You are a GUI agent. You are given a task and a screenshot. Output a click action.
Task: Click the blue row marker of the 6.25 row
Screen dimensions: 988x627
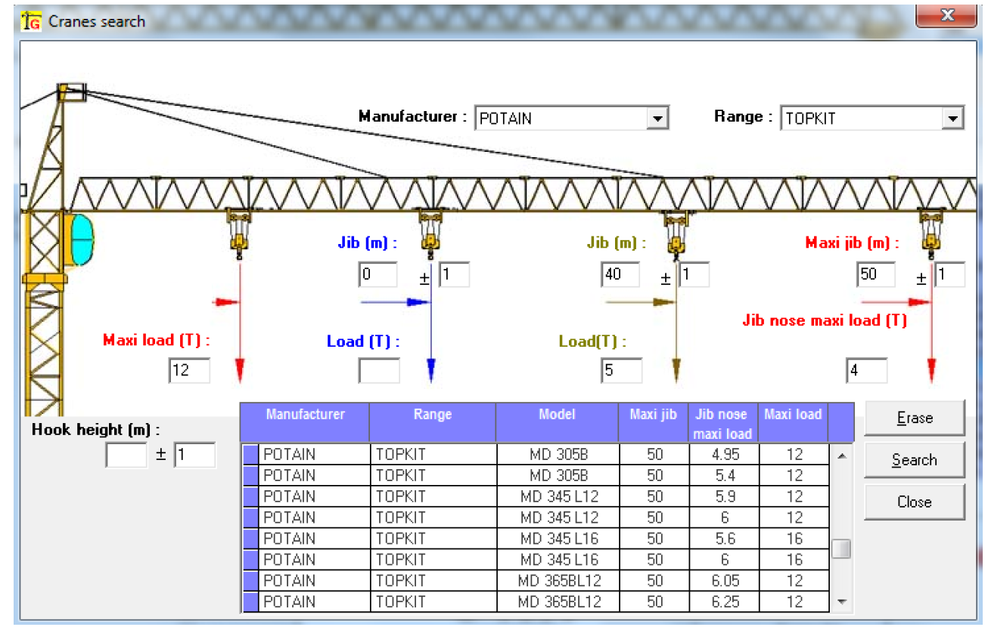pyautogui.click(x=251, y=602)
